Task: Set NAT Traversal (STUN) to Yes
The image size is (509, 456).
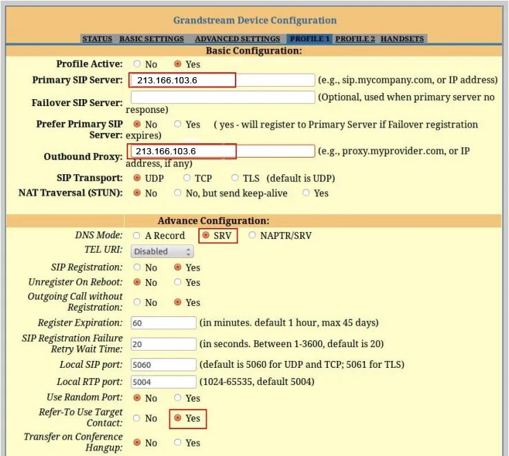Action: [306, 193]
